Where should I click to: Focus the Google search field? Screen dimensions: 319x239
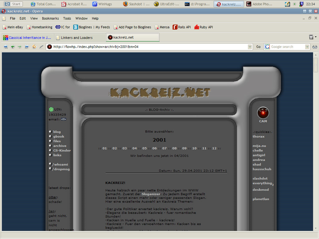(288, 47)
